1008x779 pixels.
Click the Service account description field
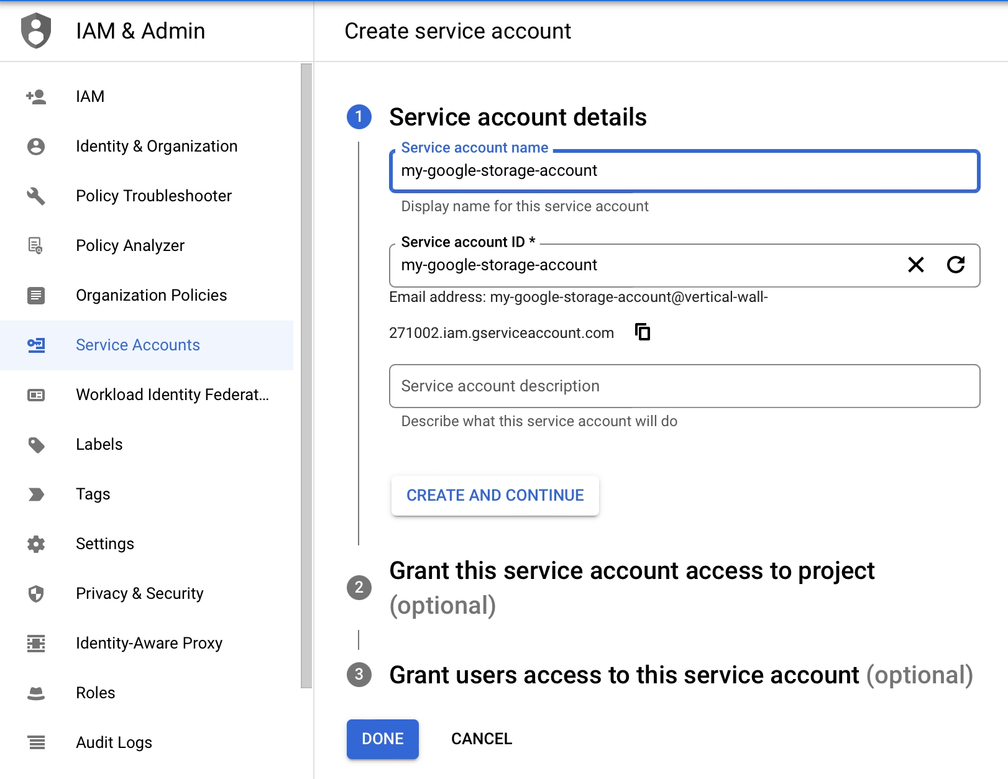click(x=684, y=386)
